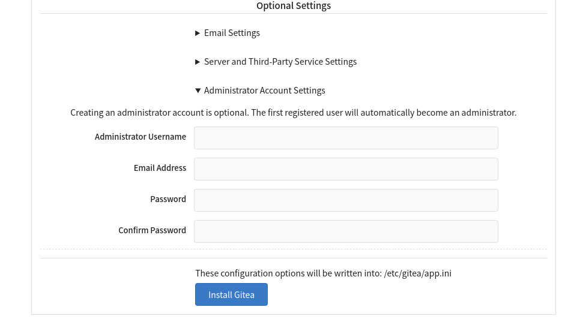Screen dimensions: 580x325
Task: Focus the Confirm Password input field
Action: click(346, 231)
